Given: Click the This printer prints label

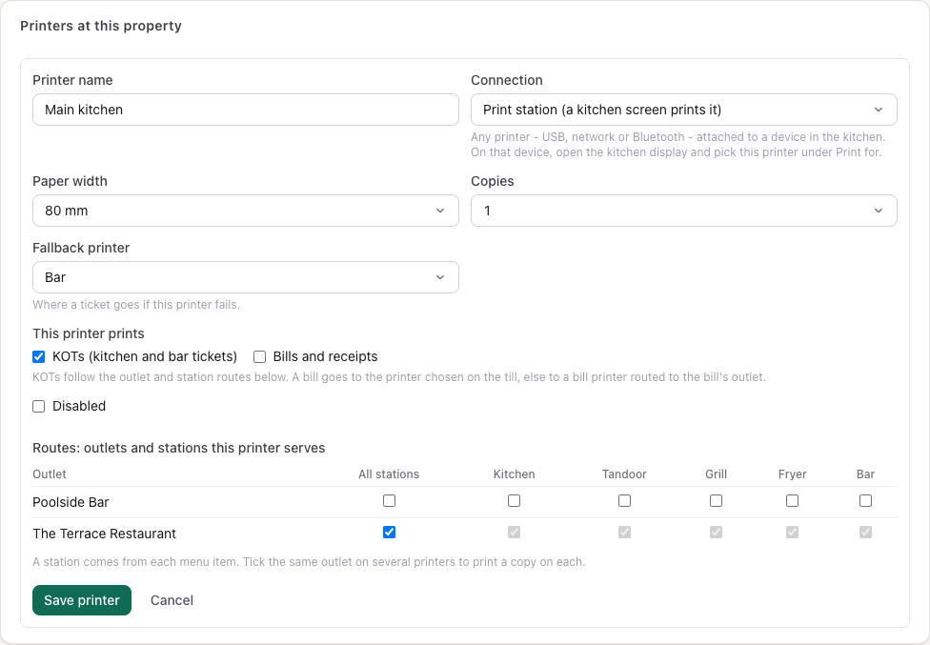Looking at the screenshot, I should 89,333.
